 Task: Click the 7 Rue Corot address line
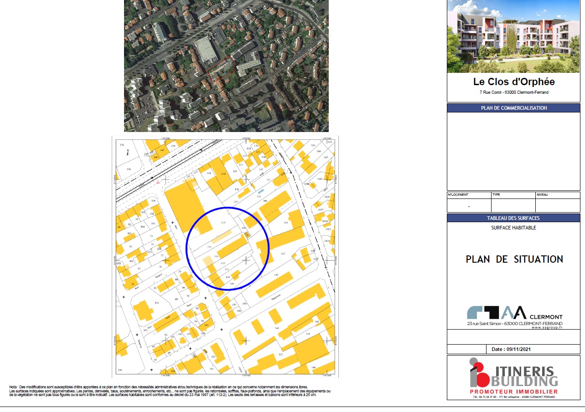(513, 92)
